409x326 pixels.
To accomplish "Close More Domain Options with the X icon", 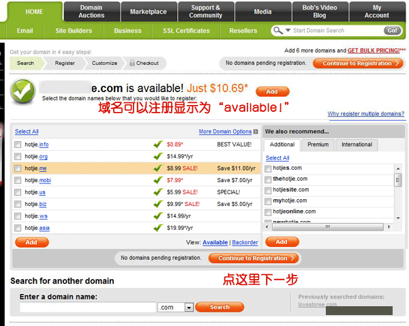I will pyautogui.click(x=256, y=132).
